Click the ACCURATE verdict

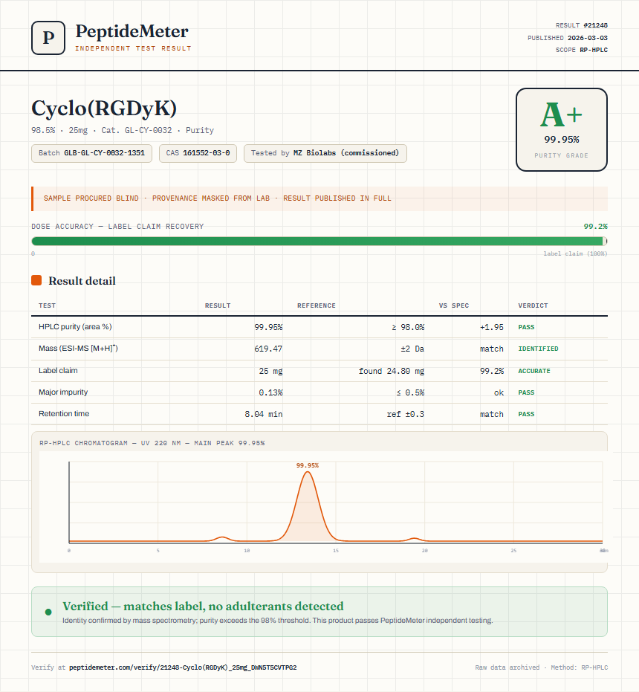click(x=534, y=371)
